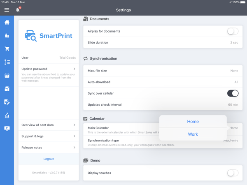
Task: Open the shopping cart section
Action: 7,49
